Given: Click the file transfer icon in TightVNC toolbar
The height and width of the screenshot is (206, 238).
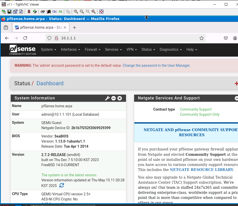Looking at the screenshot, I should [68, 11].
